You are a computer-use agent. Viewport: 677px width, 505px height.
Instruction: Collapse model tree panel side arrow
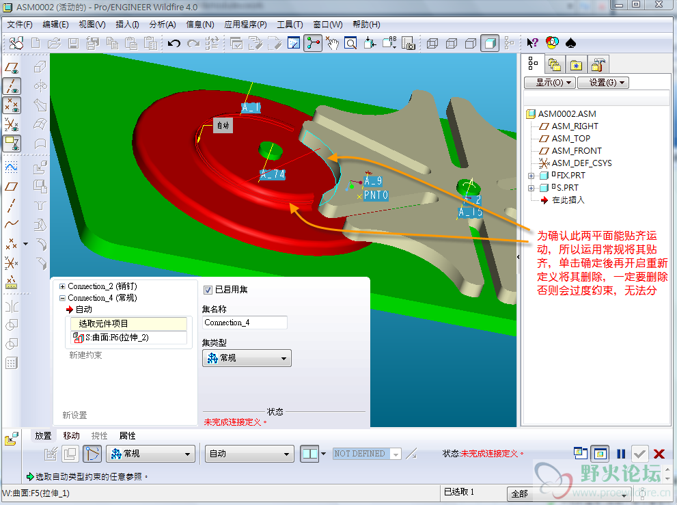pyautogui.click(x=518, y=257)
